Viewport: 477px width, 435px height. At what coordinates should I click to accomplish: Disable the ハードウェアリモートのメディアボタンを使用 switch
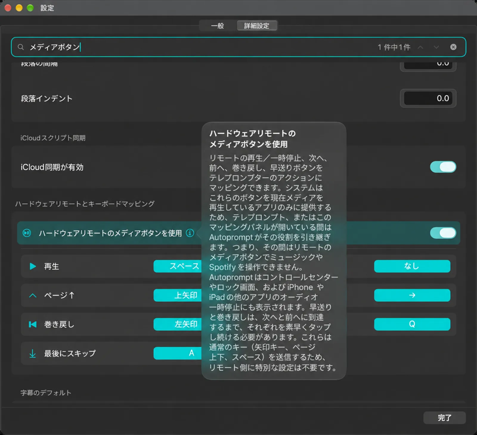[443, 233]
